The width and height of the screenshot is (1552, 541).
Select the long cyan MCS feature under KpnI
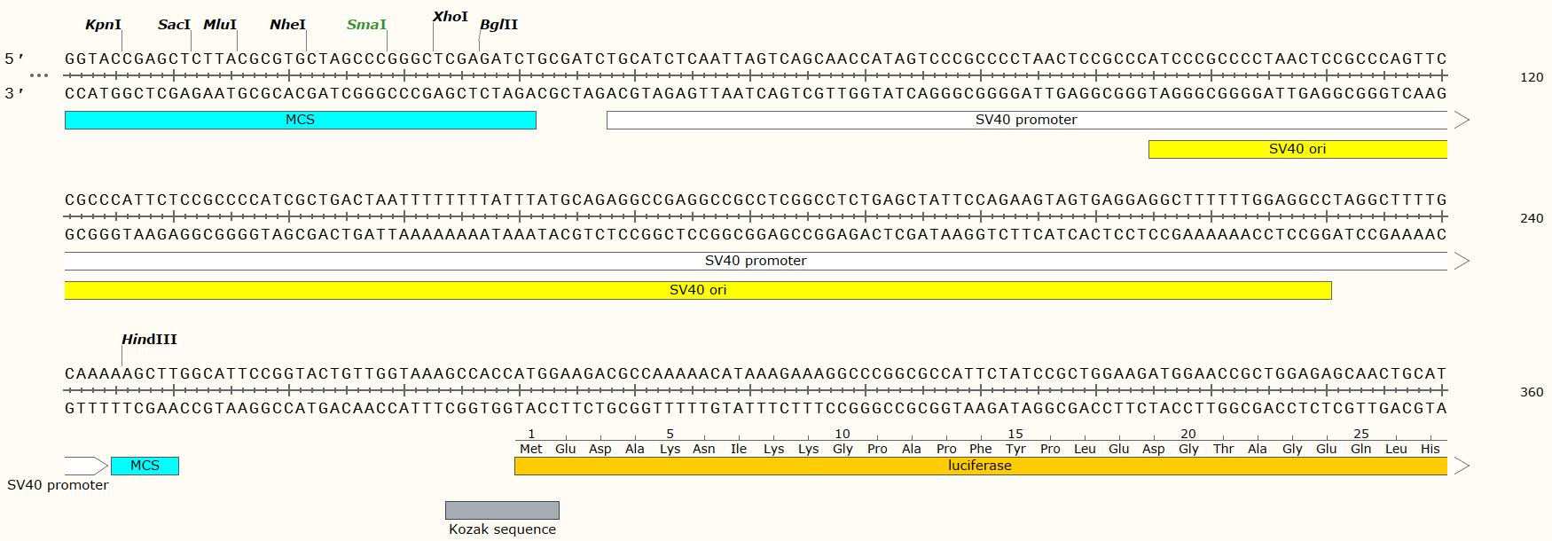300,120
